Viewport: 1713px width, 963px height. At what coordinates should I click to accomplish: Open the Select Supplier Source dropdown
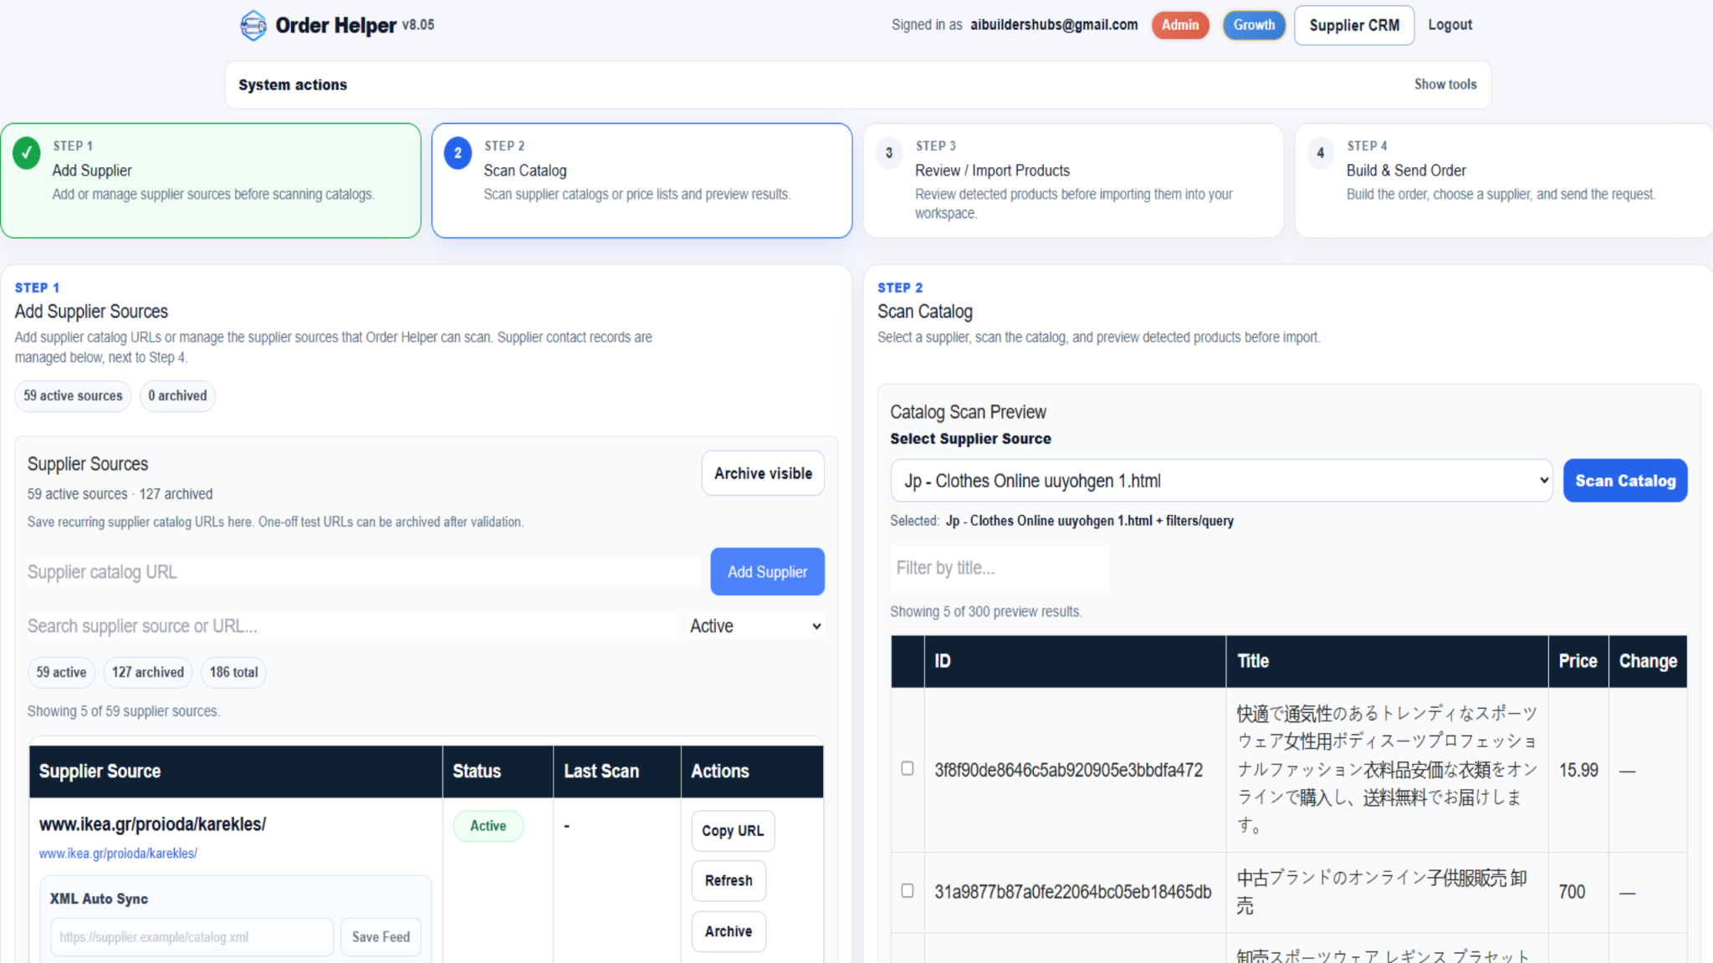(1221, 481)
